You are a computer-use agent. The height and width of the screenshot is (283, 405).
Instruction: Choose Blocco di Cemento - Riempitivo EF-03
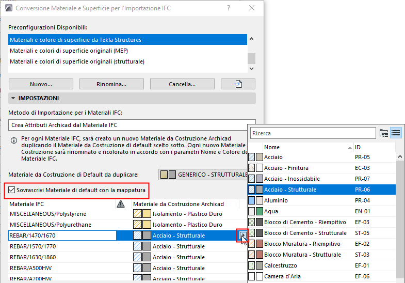pyautogui.click(x=321, y=222)
